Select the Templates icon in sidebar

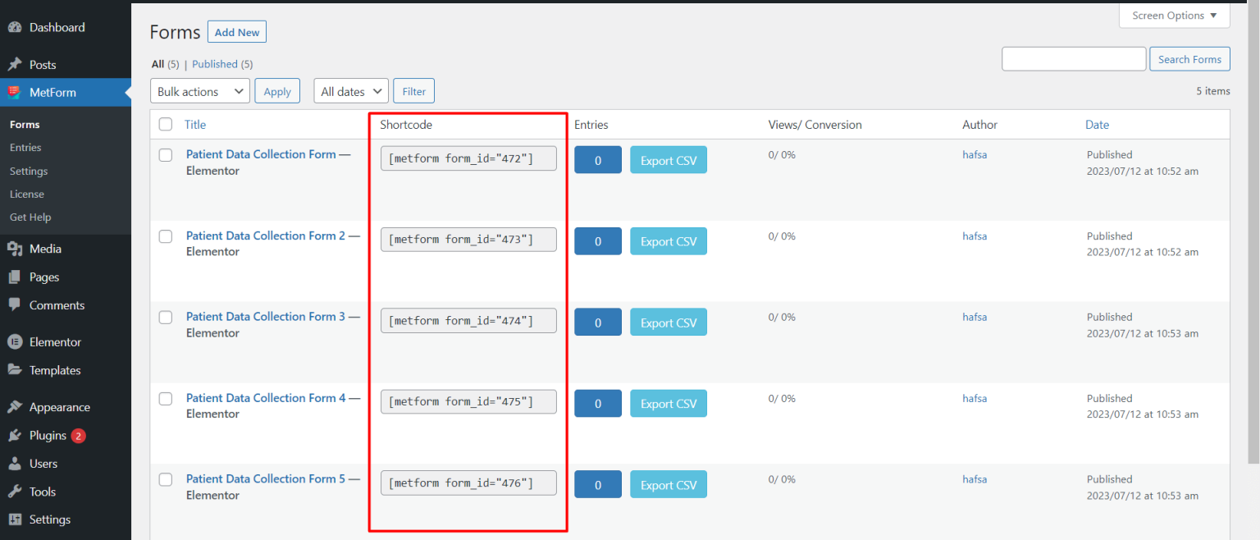pyautogui.click(x=16, y=370)
